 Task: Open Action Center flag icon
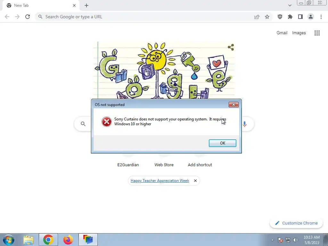pos(280,240)
